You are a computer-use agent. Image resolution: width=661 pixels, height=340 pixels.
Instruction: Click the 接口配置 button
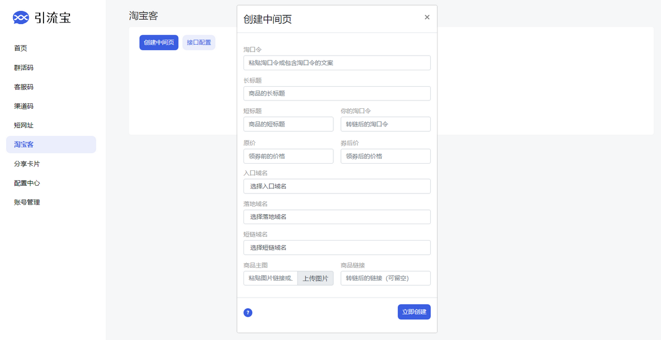click(199, 42)
